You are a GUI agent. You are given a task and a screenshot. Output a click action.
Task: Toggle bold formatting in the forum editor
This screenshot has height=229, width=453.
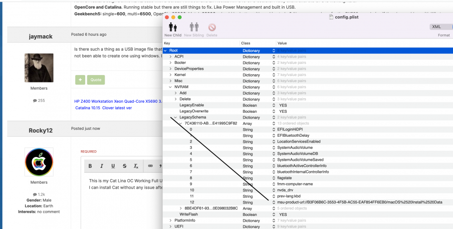point(90,166)
